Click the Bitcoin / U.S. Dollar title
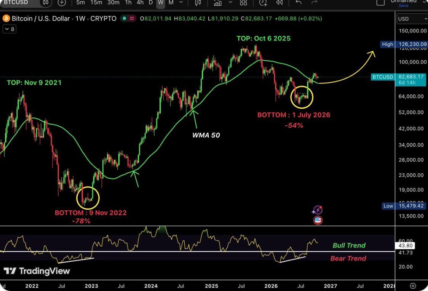 click(41, 19)
